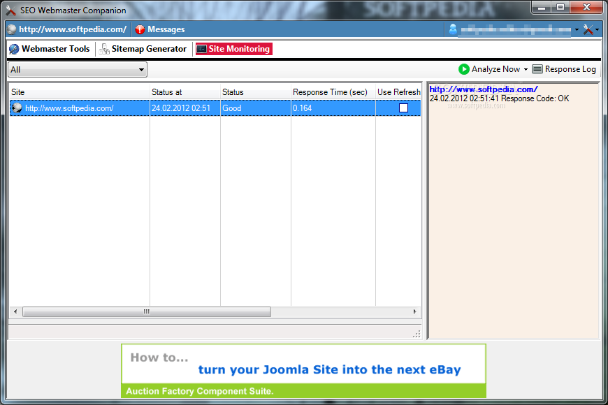This screenshot has height=405, width=608.
Task: Click the left arrow of the horizontal scrollbar
Action: [x=15, y=311]
